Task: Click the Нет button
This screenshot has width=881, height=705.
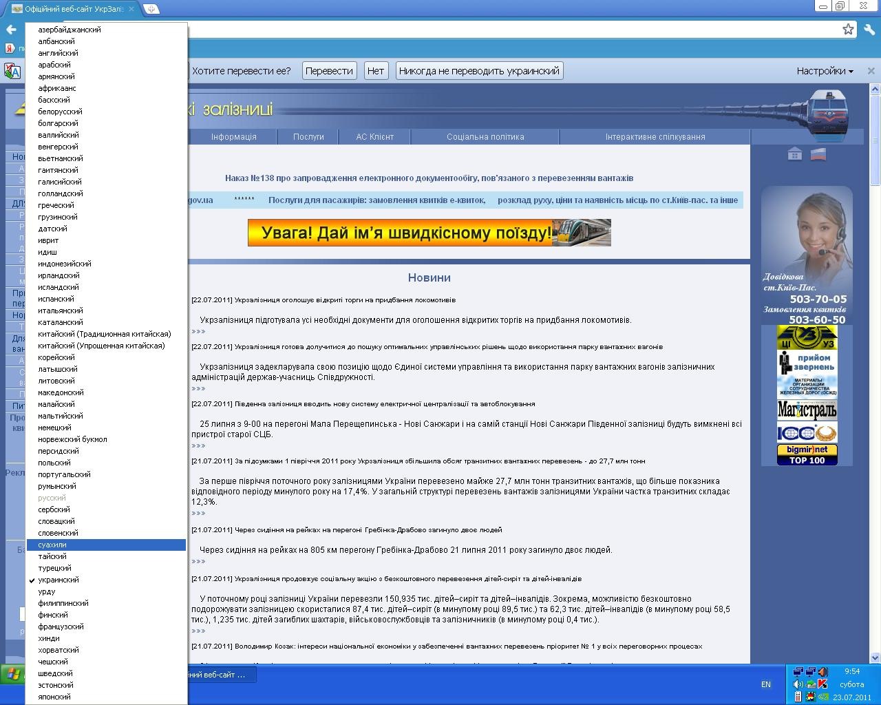Action: 376,71
